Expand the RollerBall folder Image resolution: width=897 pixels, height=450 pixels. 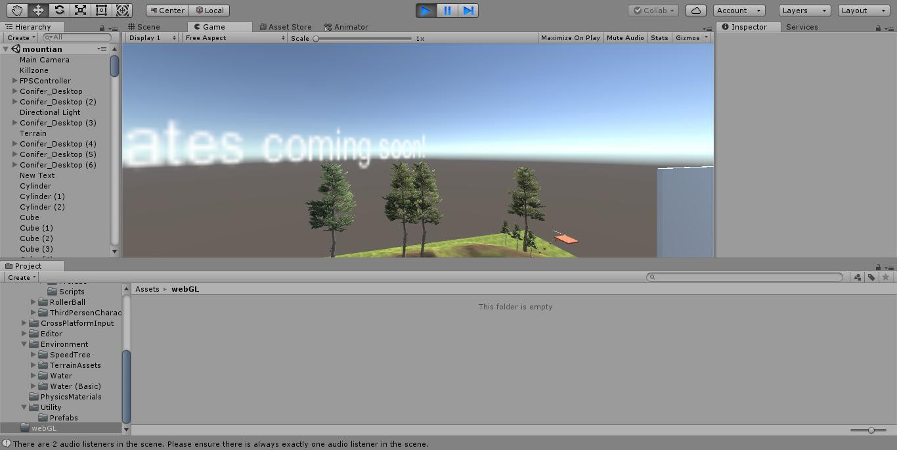tap(33, 302)
